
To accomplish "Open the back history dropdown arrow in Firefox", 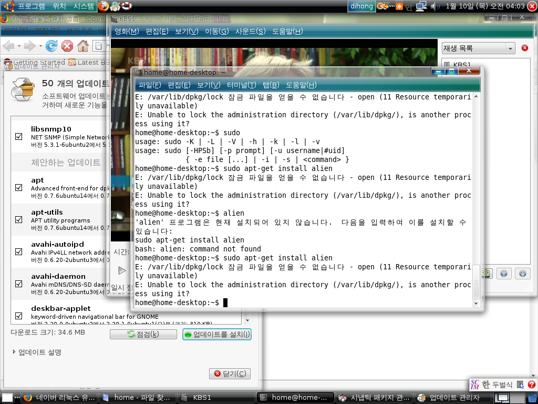I will (19, 46).
